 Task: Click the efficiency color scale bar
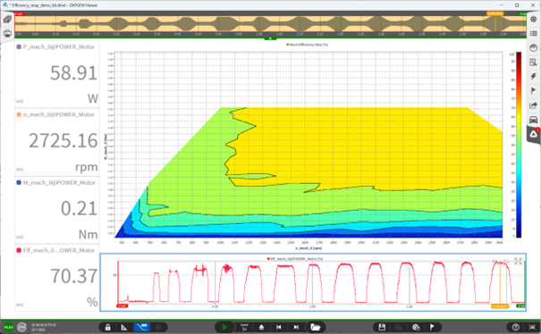point(519,145)
